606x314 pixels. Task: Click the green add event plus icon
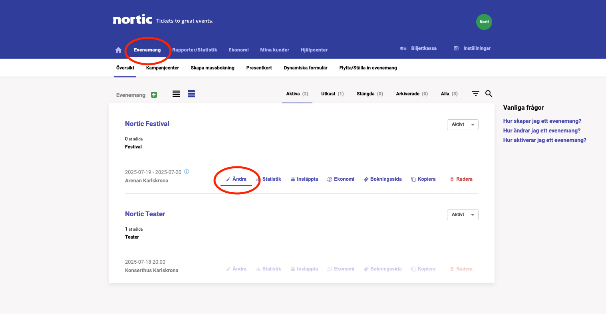(154, 95)
